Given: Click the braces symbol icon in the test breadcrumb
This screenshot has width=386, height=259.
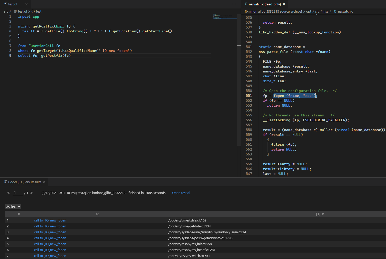Looking at the screenshot, I should click(x=33, y=11).
